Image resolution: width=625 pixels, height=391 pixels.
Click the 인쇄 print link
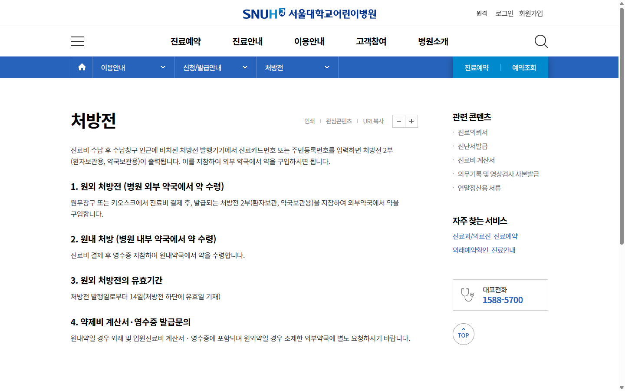click(x=309, y=121)
